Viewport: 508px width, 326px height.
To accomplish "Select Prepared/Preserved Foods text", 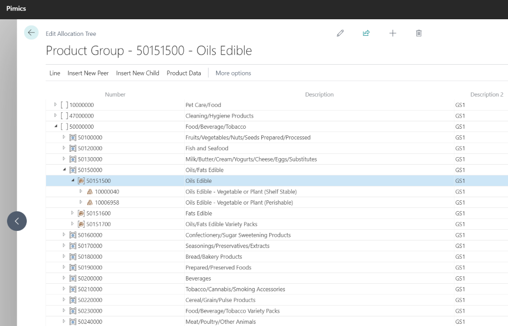I will pos(218,267).
